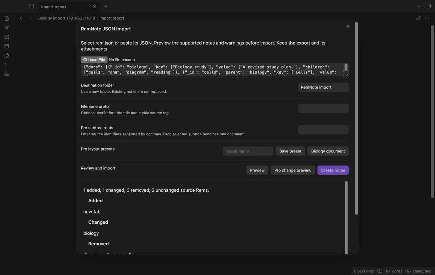Close the Import report tab
This screenshot has height=275, width=435.
(x=95, y=7)
